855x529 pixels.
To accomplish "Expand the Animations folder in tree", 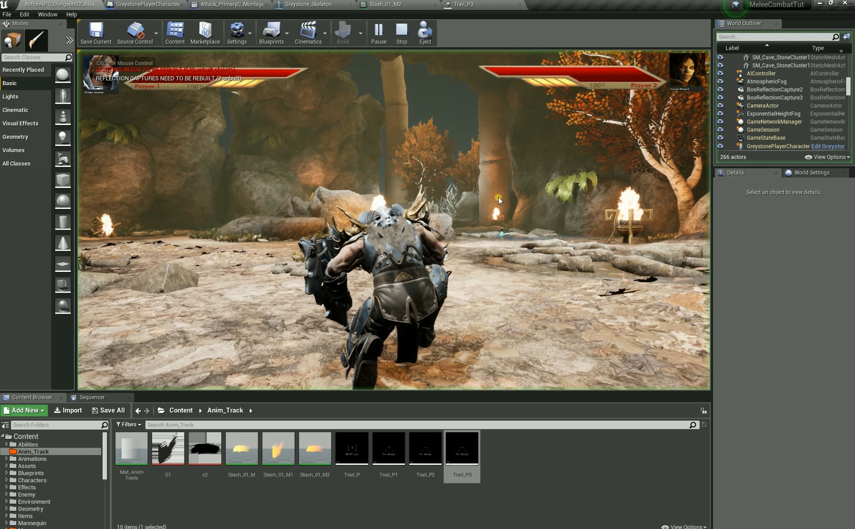I will point(6,459).
